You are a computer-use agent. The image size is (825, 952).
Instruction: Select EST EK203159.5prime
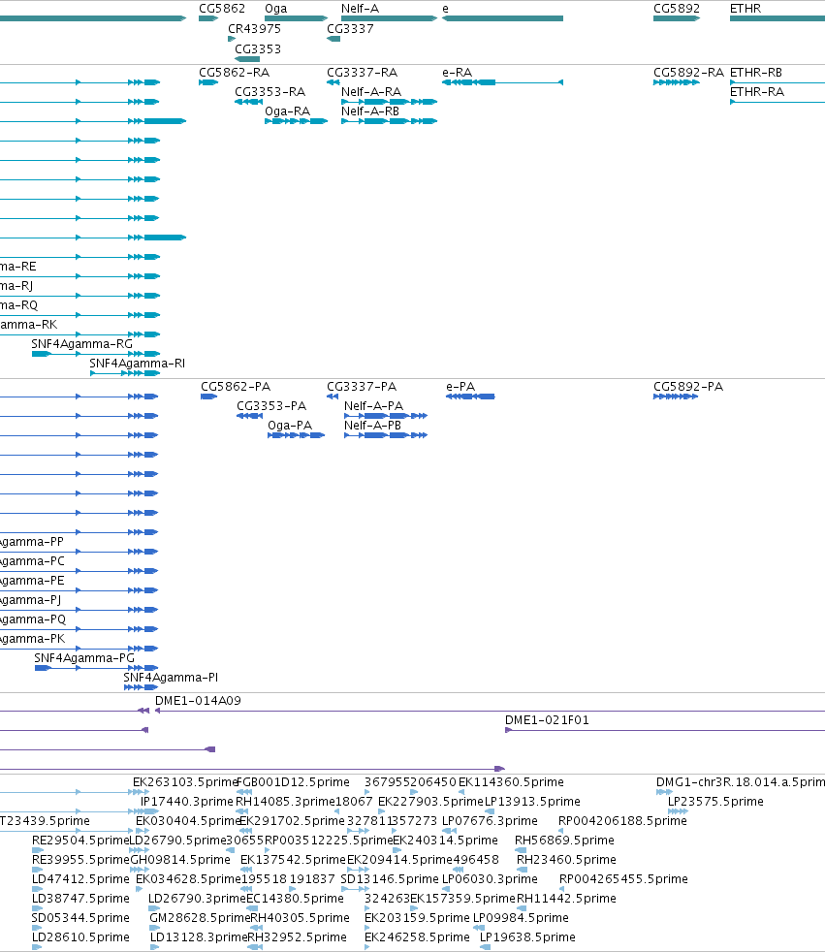pos(417,918)
